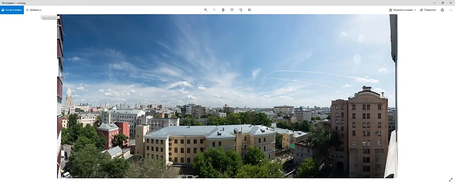Close the Photos window
Viewport: 455px width, 184px height.
(451, 3)
